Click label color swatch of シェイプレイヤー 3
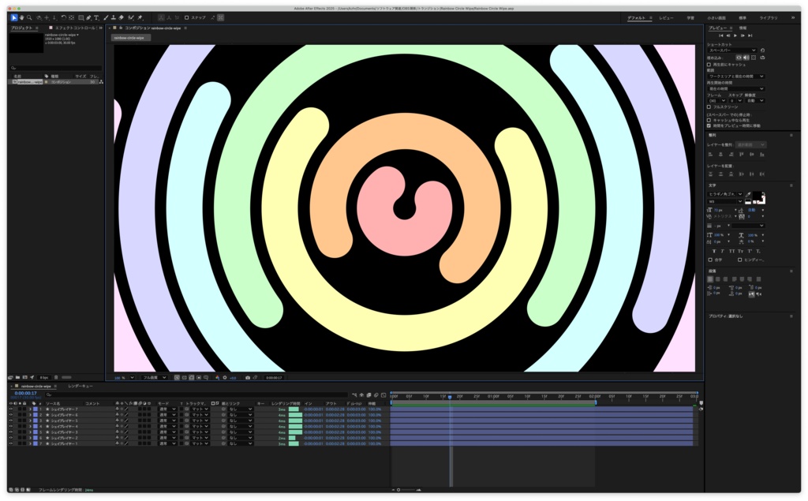Viewport: 808px width, 501px height. tap(35, 432)
